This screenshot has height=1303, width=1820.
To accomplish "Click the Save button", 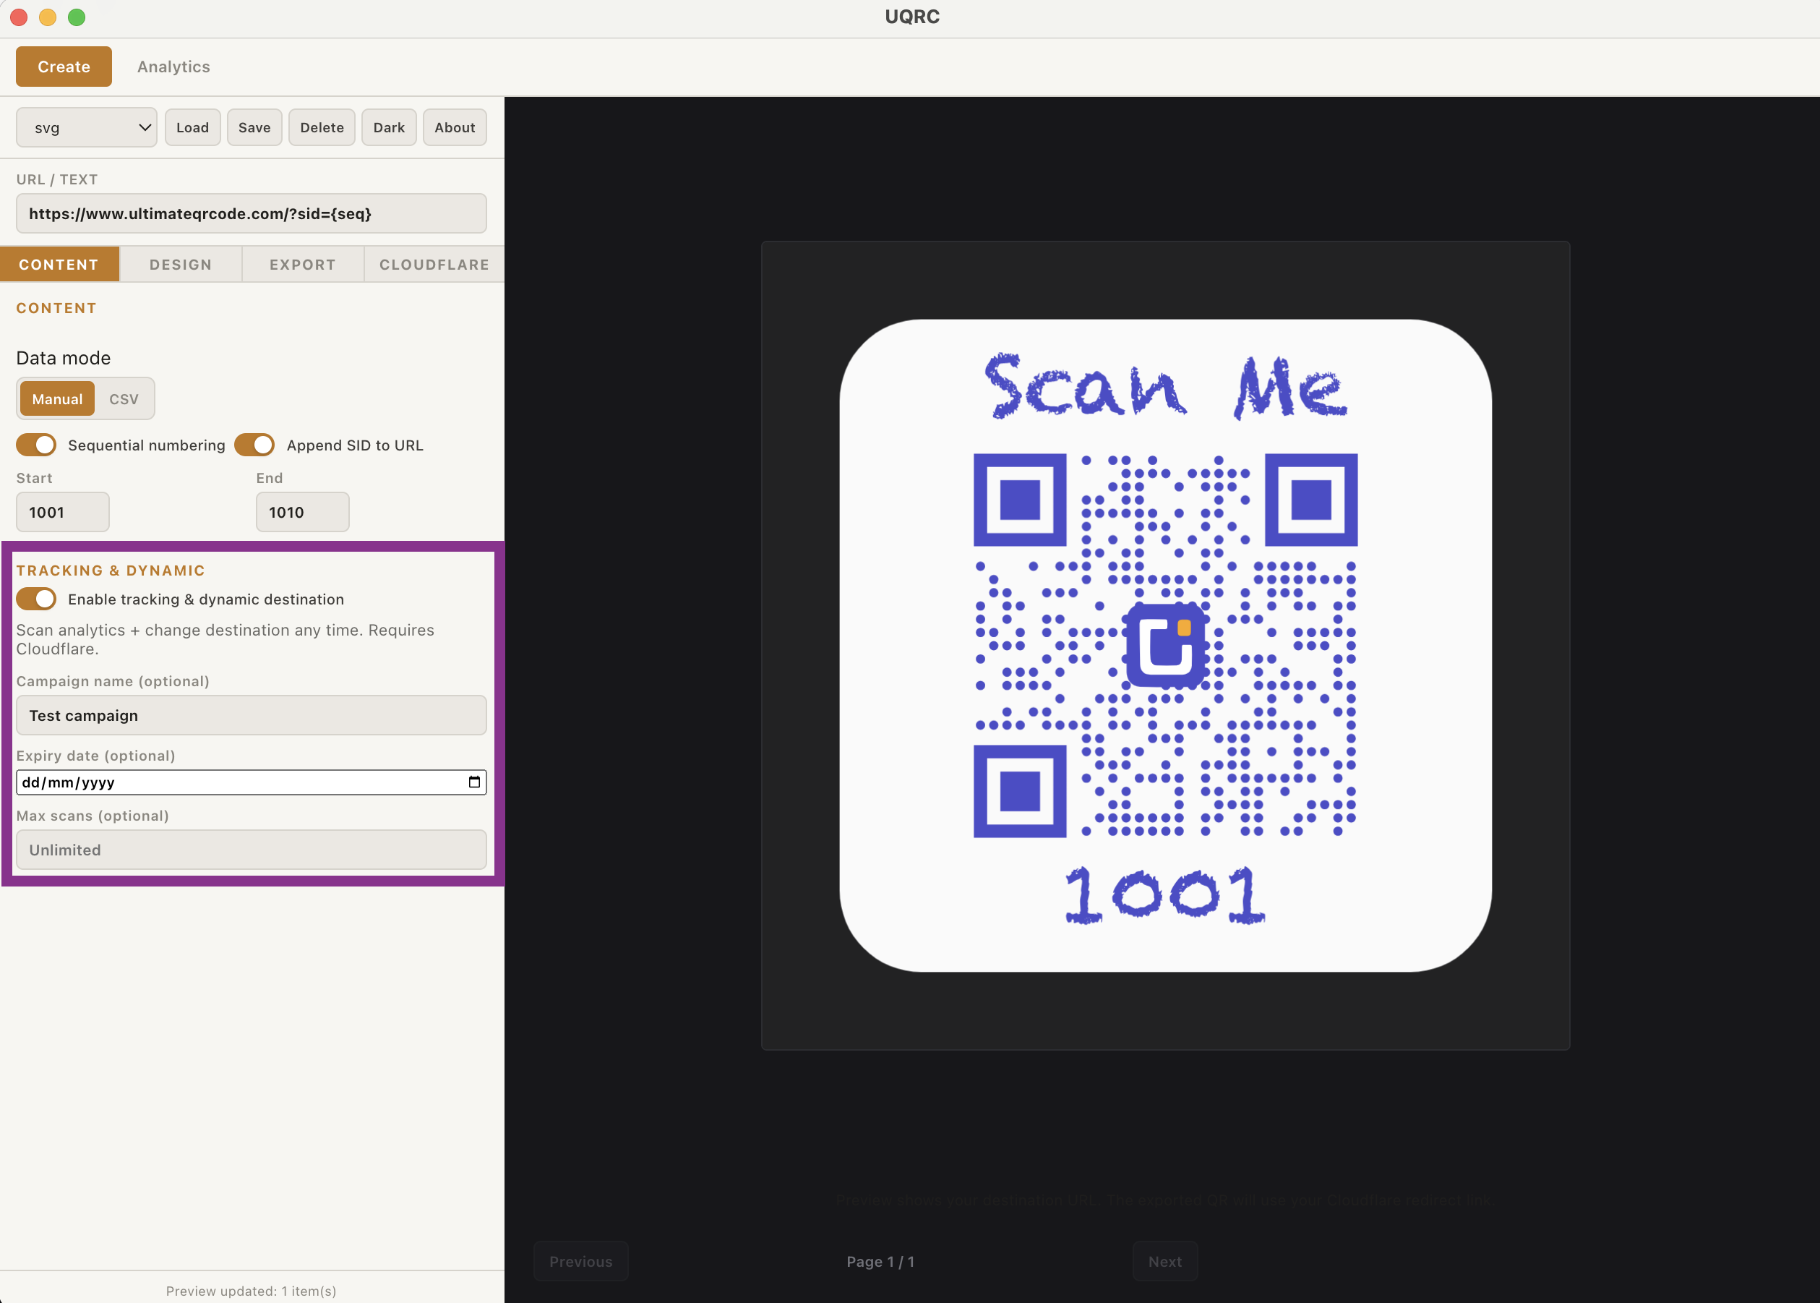I will [254, 127].
